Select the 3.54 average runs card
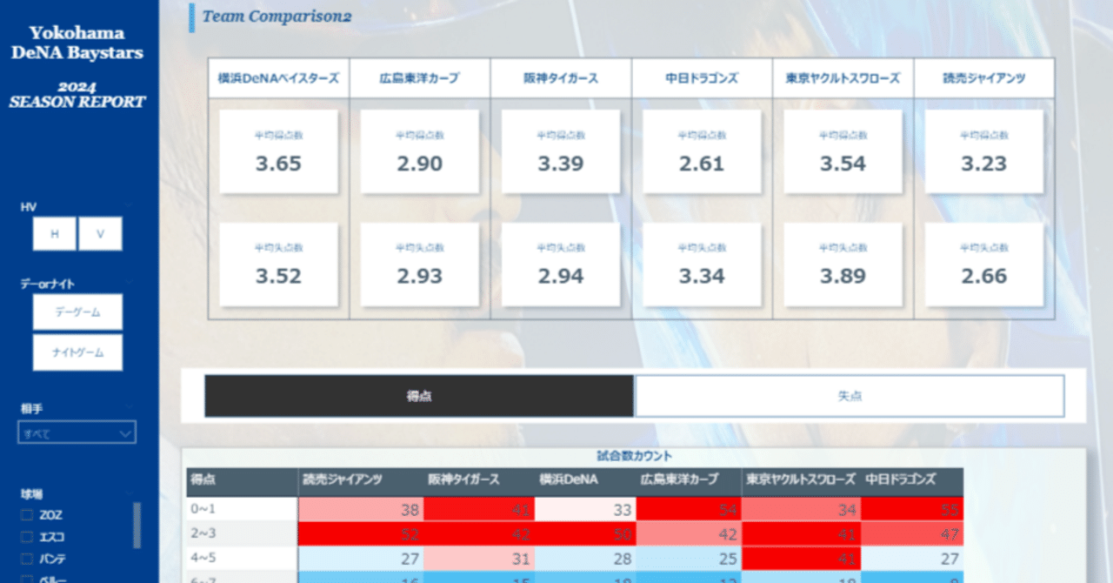This screenshot has height=583, width=1113. pyautogui.click(x=843, y=151)
